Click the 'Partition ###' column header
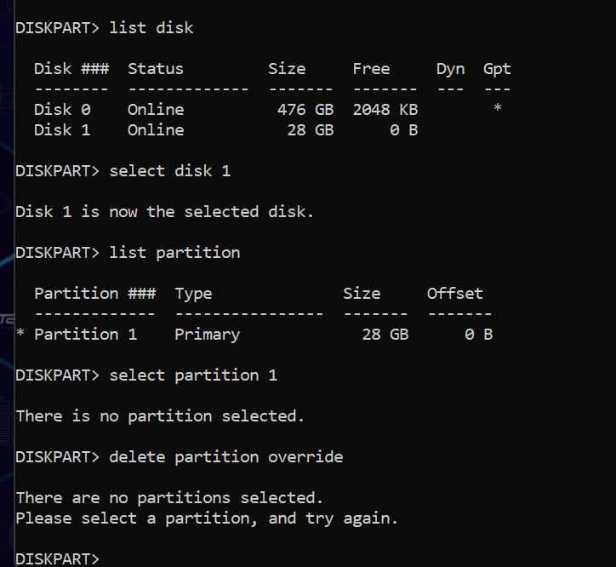616x567 pixels. (x=94, y=293)
